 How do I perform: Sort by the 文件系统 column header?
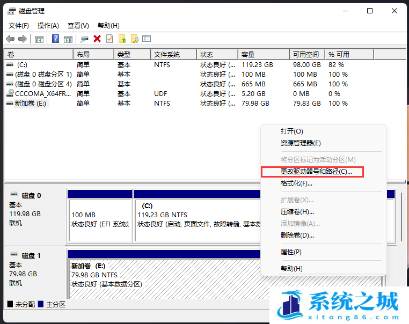174,55
